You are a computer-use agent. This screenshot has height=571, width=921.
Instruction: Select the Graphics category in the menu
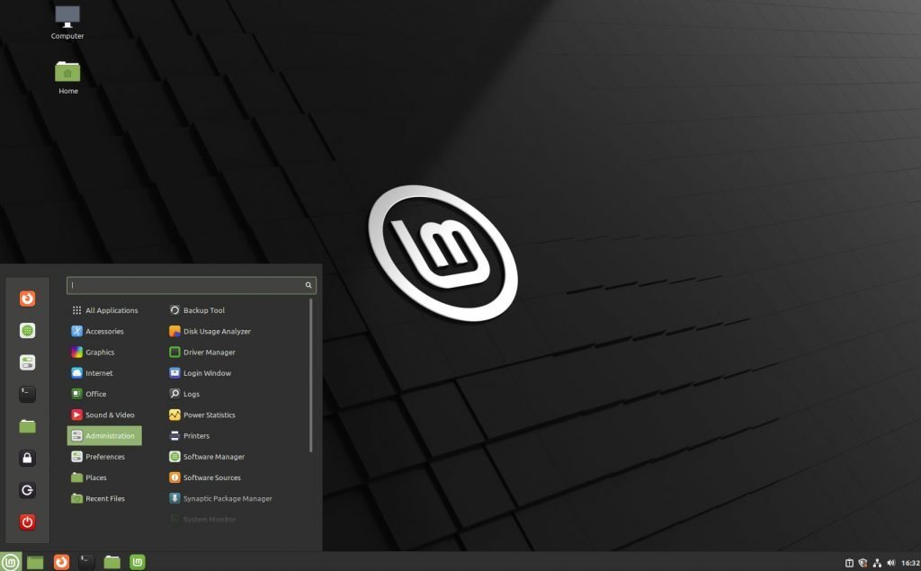point(101,352)
